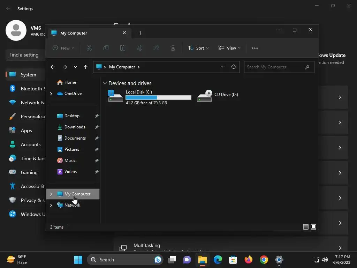Select Accounts in Settings sidebar
The height and width of the screenshot is (268, 357).
(x=25, y=144)
